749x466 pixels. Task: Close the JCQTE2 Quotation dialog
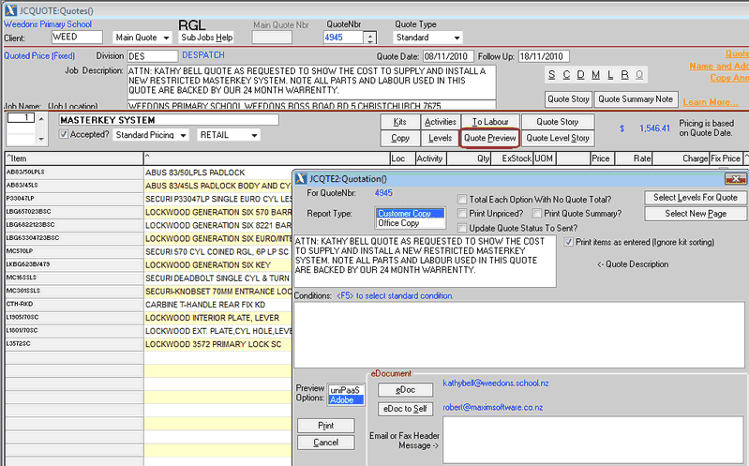[x=736, y=179]
